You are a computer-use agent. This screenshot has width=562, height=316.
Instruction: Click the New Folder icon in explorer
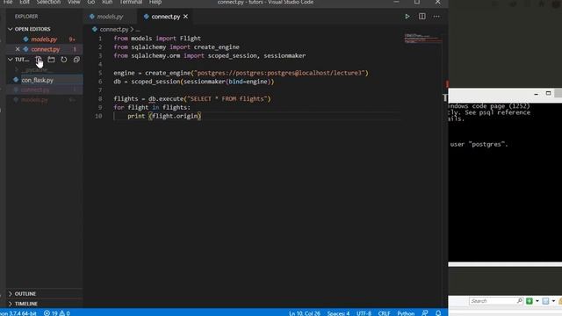click(x=51, y=60)
